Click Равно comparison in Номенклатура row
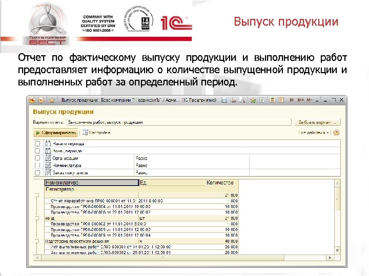The width and height of the screenshot is (369, 276). (x=141, y=166)
